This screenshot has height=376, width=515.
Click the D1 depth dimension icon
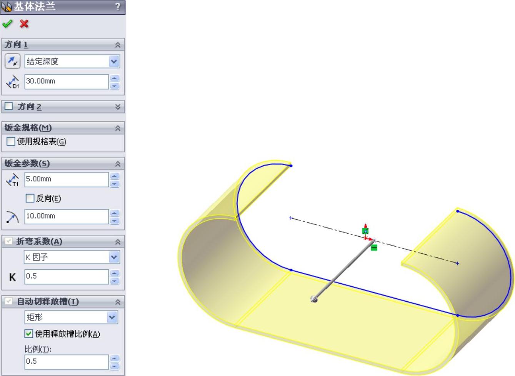click(x=13, y=82)
